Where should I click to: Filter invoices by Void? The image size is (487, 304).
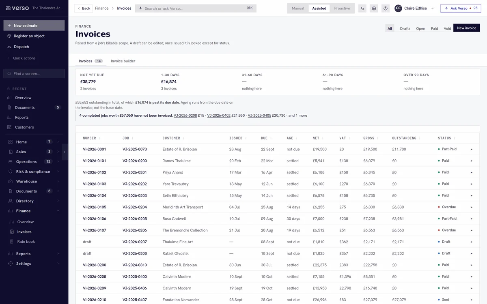coord(447,28)
